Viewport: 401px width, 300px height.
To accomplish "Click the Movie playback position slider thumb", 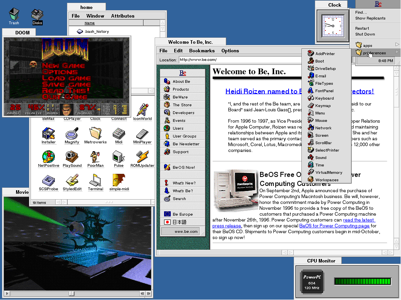I will tap(72, 294).
